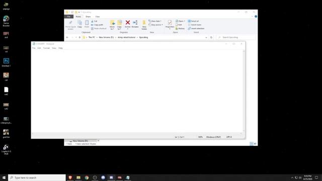Viewport: 322px width, 181px height.
Task: Switch to the Share ribbon tab
Action: pyautogui.click(x=88, y=17)
